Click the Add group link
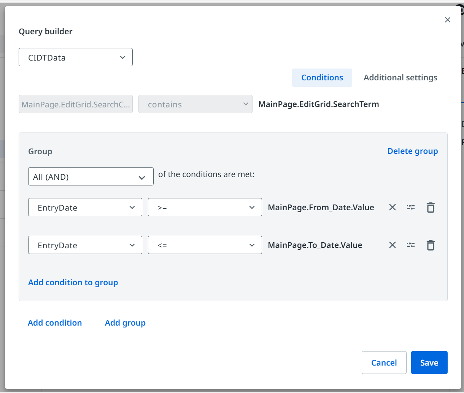Viewport: 464px width, 393px height. 125,323
